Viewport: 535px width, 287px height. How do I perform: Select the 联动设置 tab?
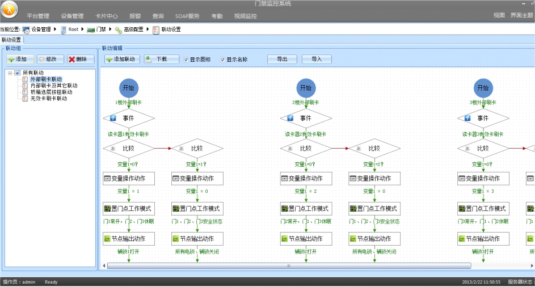tap(11, 40)
